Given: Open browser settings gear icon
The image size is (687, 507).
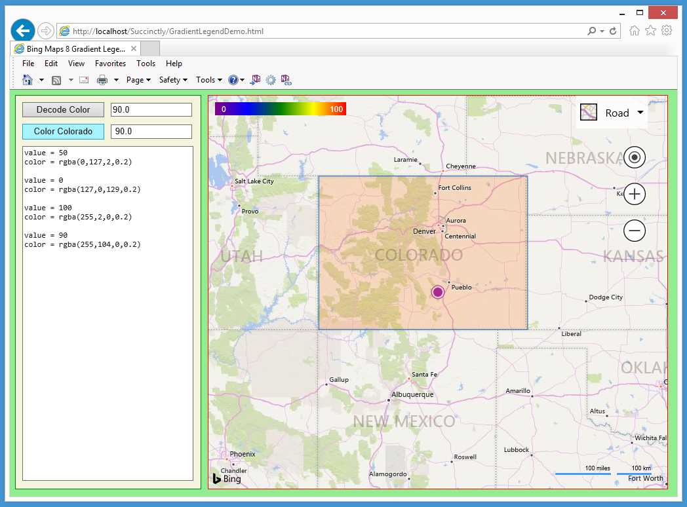Looking at the screenshot, I should pyautogui.click(x=667, y=31).
